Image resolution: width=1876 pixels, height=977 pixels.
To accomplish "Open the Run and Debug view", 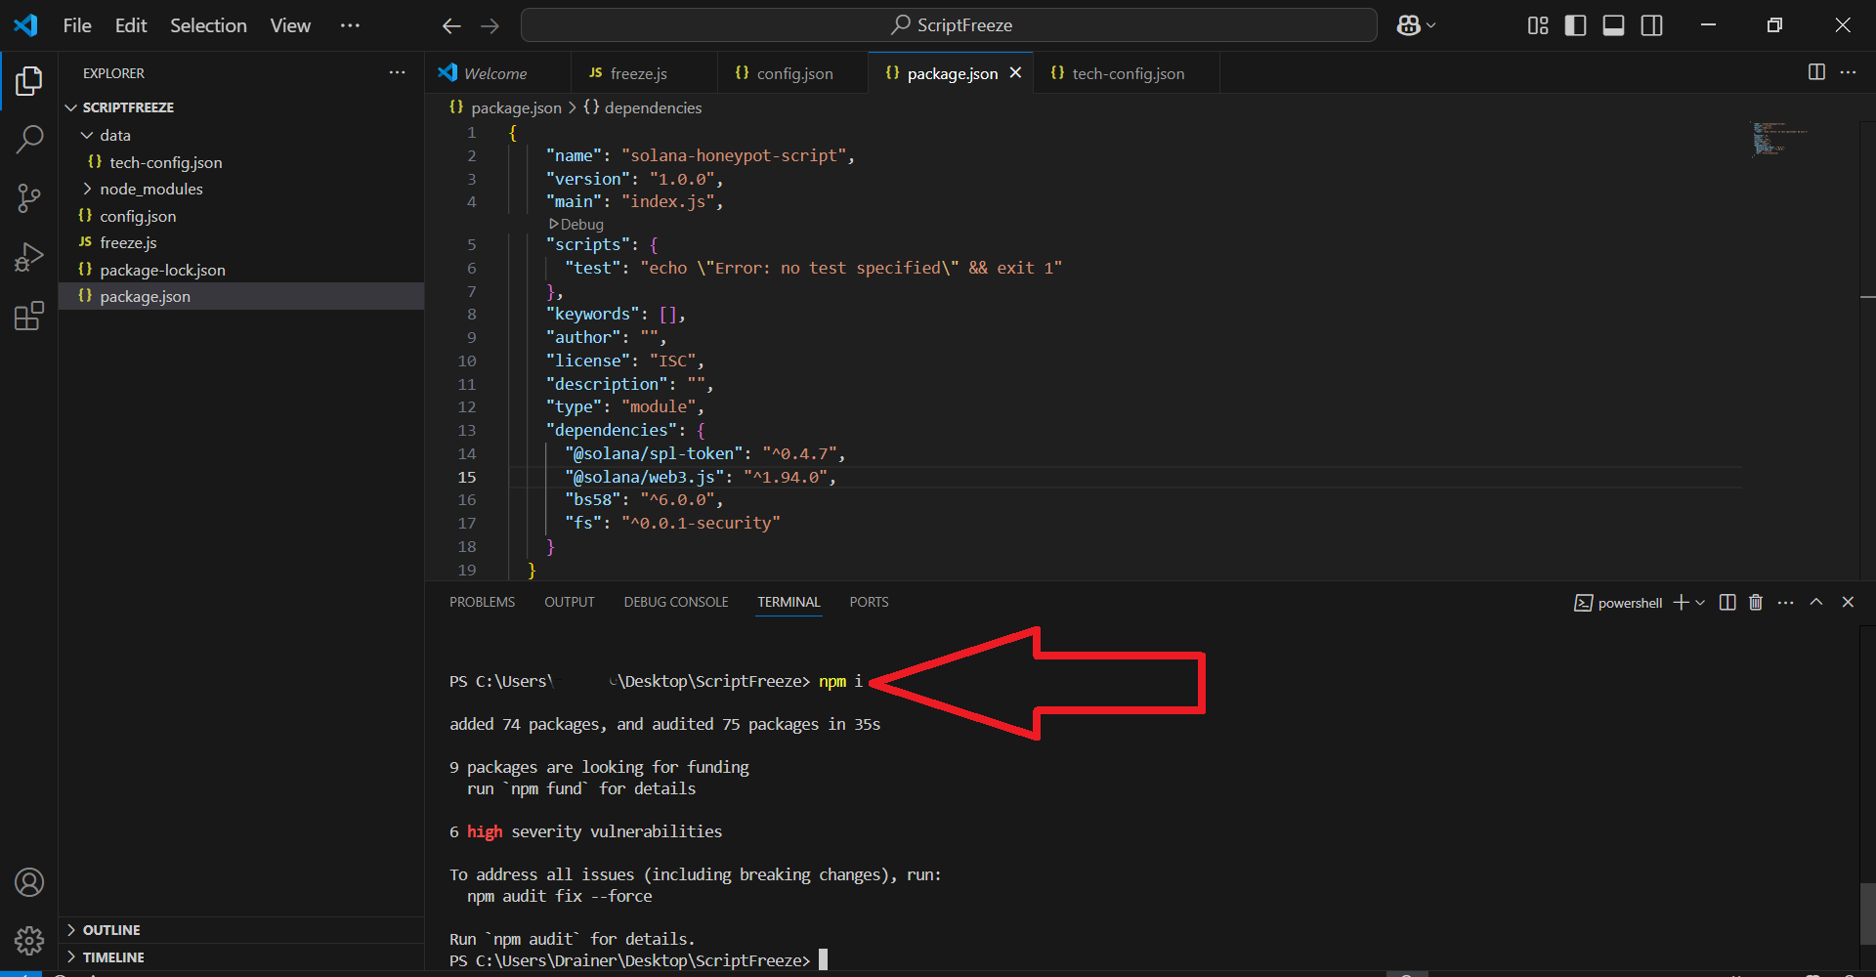I will pos(29,257).
